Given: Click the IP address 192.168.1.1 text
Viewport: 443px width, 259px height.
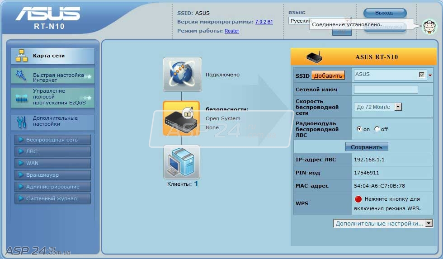Looking at the screenshot, I should [x=369, y=160].
